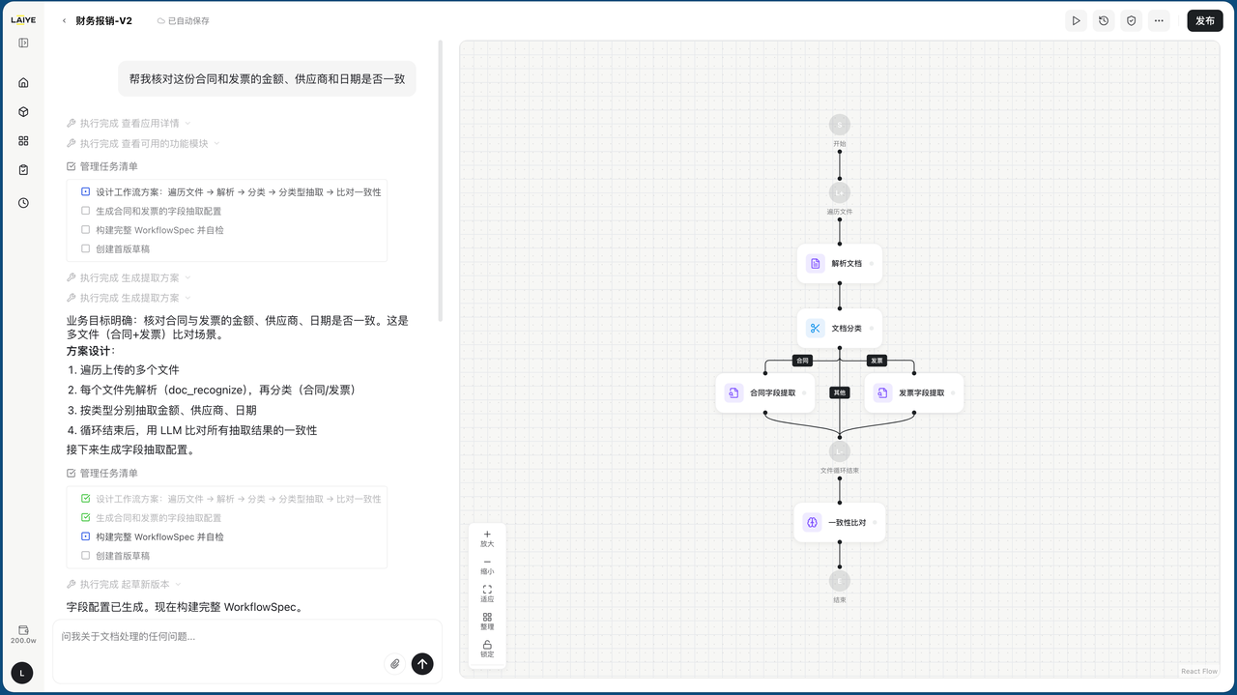Viewport: 1237px width, 695px height.
Task: Send message with the up-arrow button
Action: click(x=422, y=663)
